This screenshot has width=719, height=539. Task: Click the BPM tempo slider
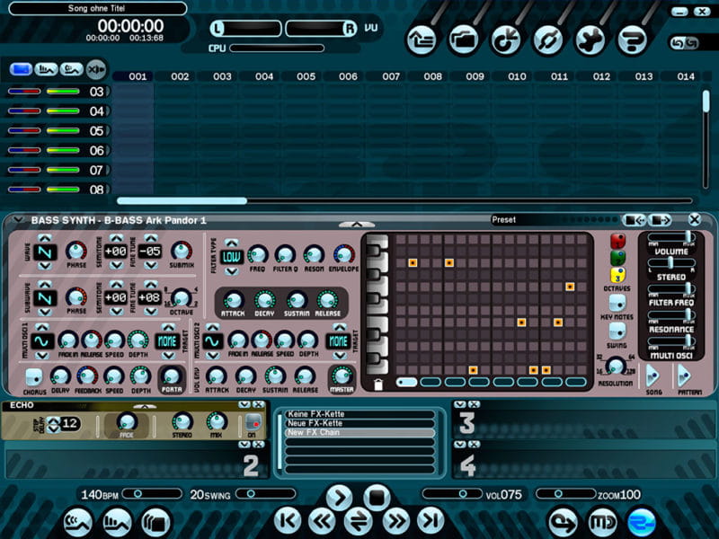tap(152, 493)
